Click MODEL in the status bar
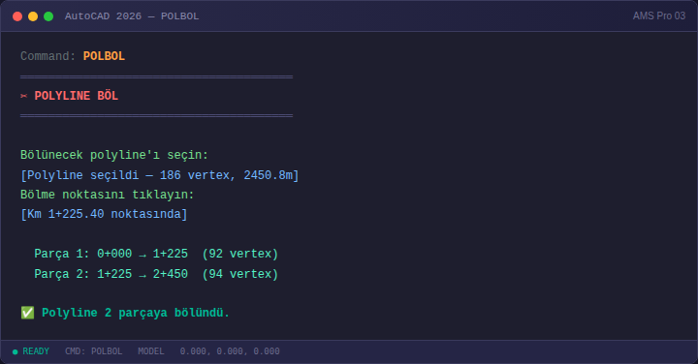The image size is (698, 364). (151, 351)
